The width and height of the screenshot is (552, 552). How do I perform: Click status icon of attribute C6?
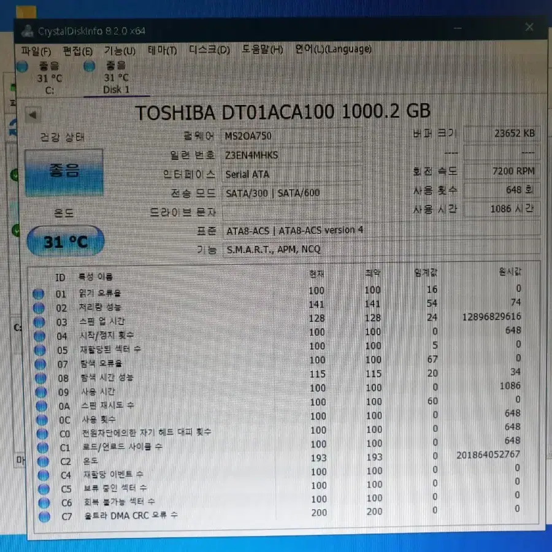coord(44,503)
